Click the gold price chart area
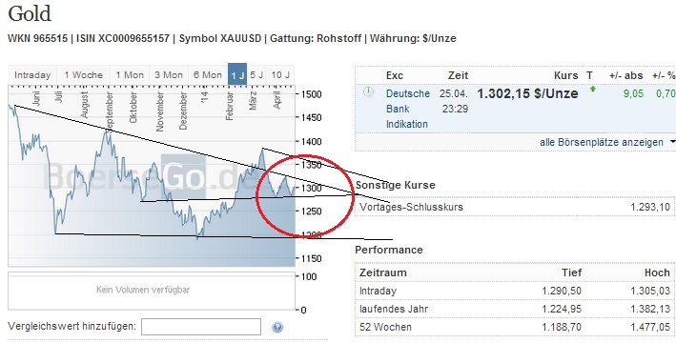Screen dimensions: 676x343 [152, 176]
